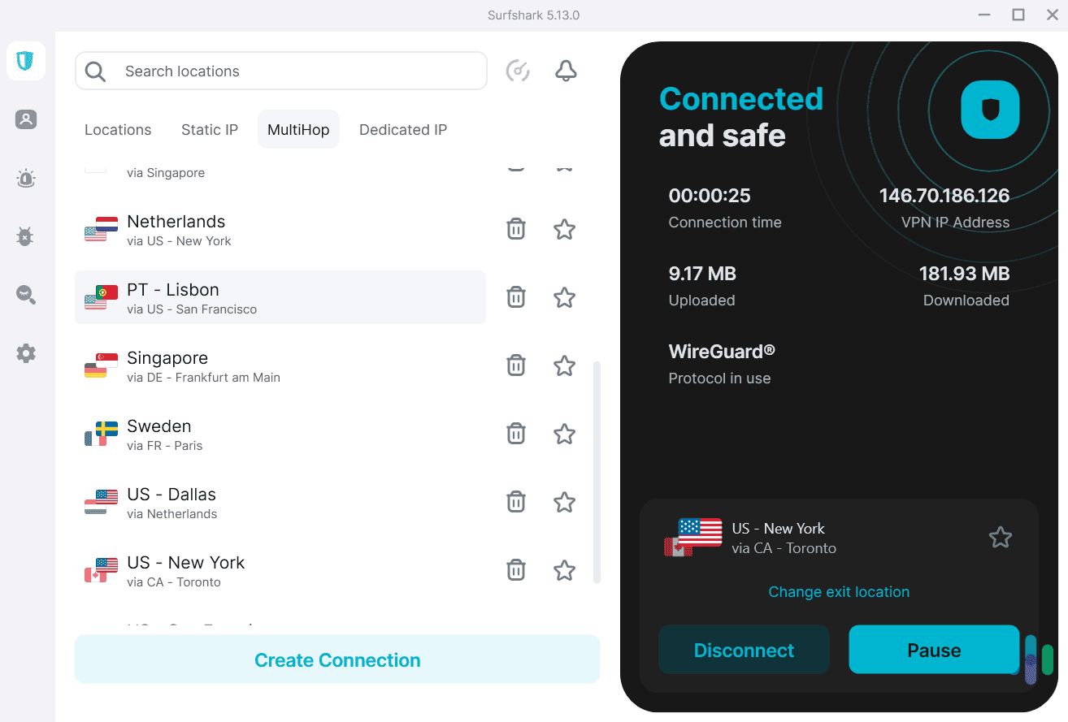Click Change exit location

click(839, 591)
